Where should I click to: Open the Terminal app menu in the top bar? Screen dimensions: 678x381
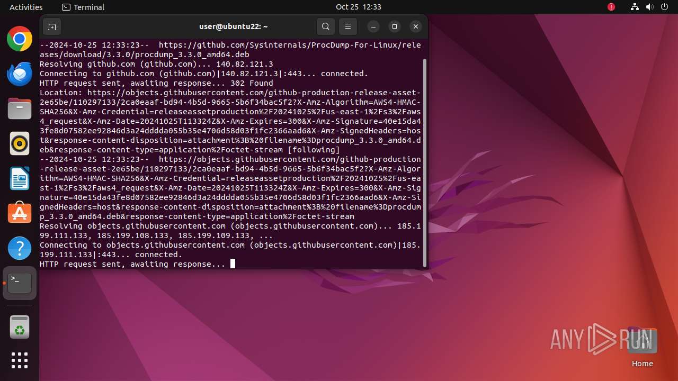pos(83,7)
